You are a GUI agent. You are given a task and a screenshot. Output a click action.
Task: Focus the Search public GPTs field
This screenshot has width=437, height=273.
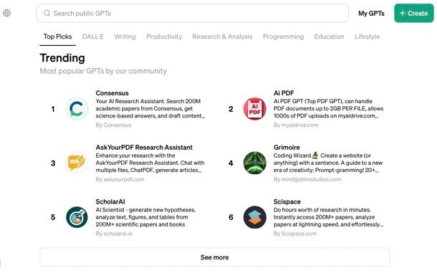[x=192, y=13]
